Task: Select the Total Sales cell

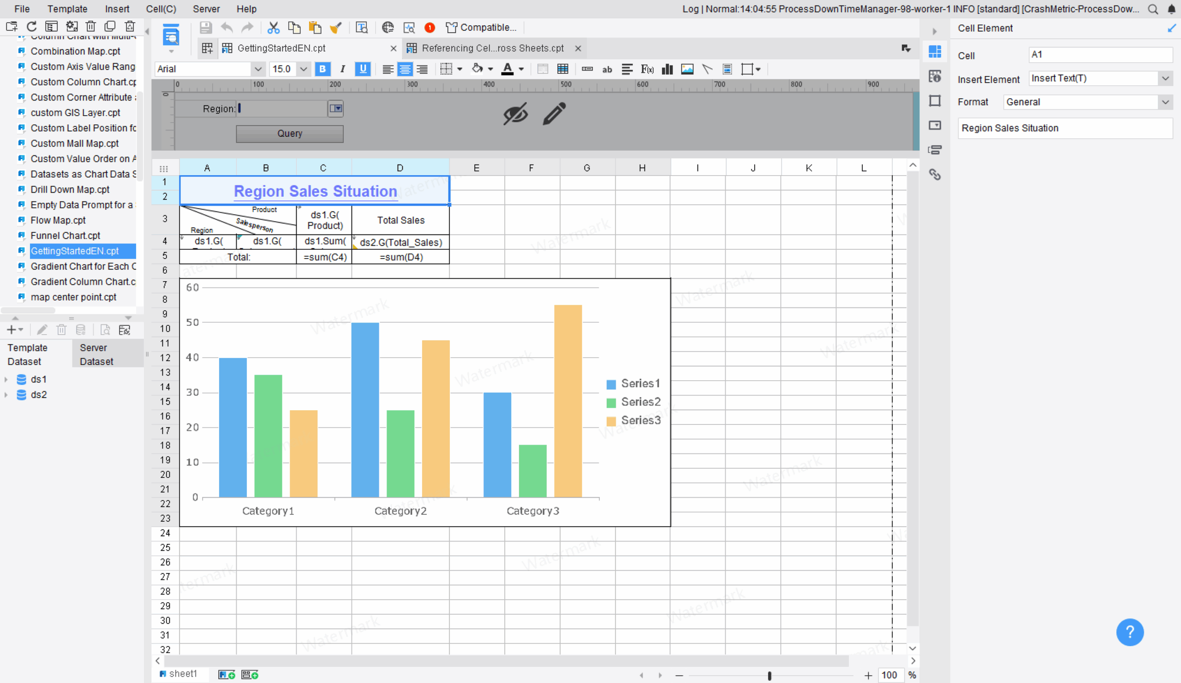Action: [401, 220]
